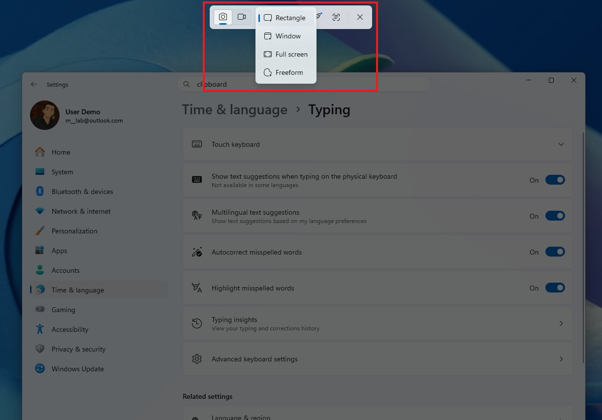Switch to video recording mode

coord(242,17)
